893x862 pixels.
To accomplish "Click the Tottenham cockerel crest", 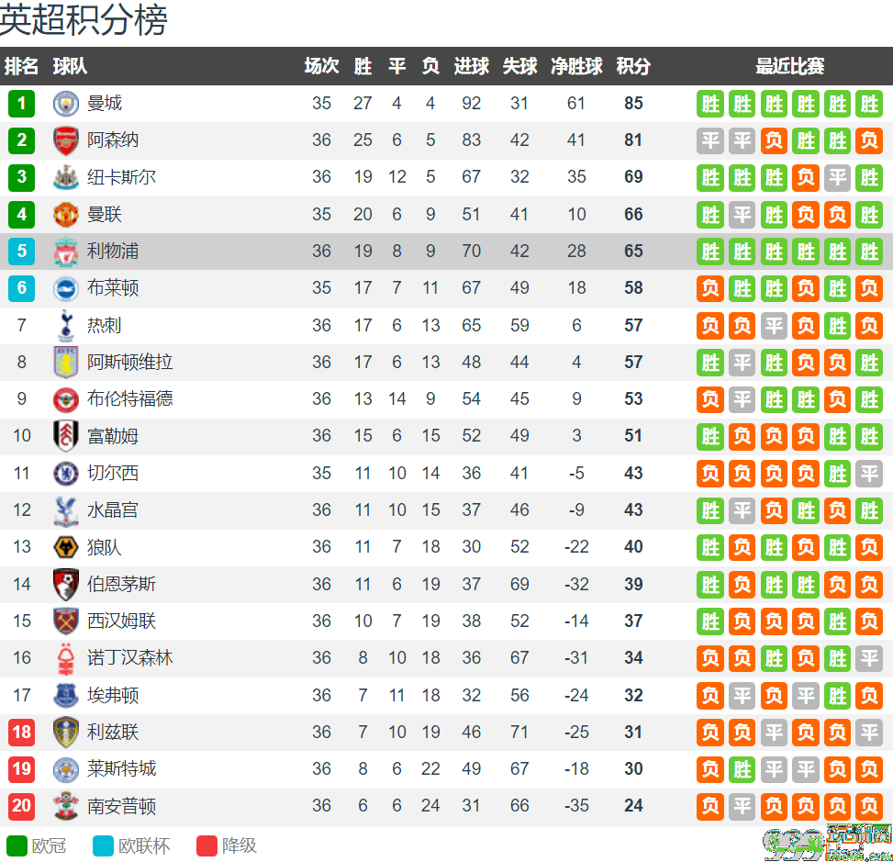I will coord(66,325).
